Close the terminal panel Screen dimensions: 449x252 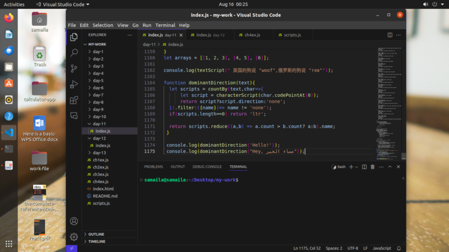pos(398,167)
